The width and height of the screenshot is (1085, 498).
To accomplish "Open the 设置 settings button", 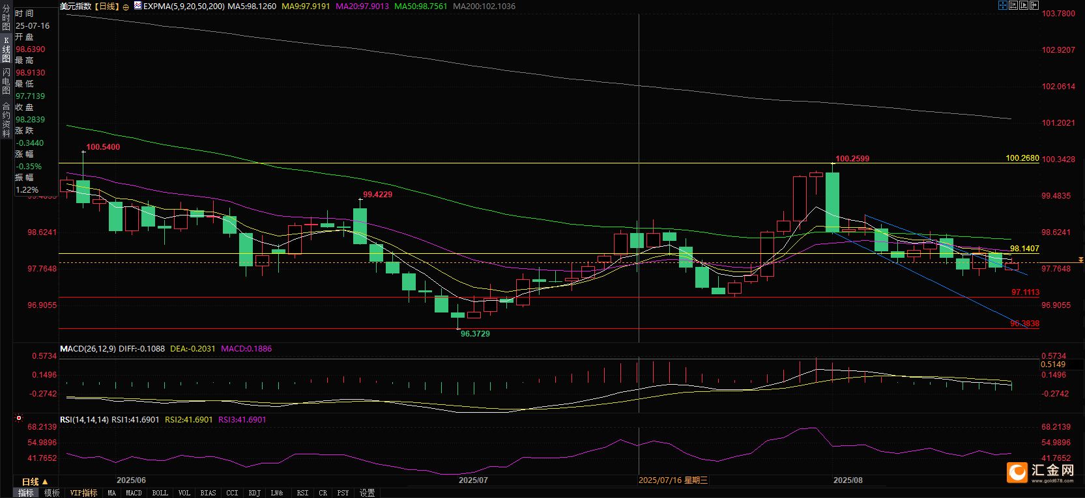I will [367, 493].
